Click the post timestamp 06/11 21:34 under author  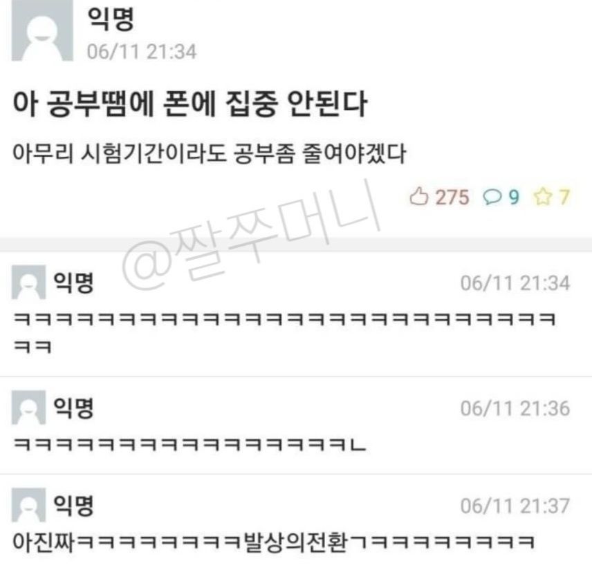(x=142, y=52)
